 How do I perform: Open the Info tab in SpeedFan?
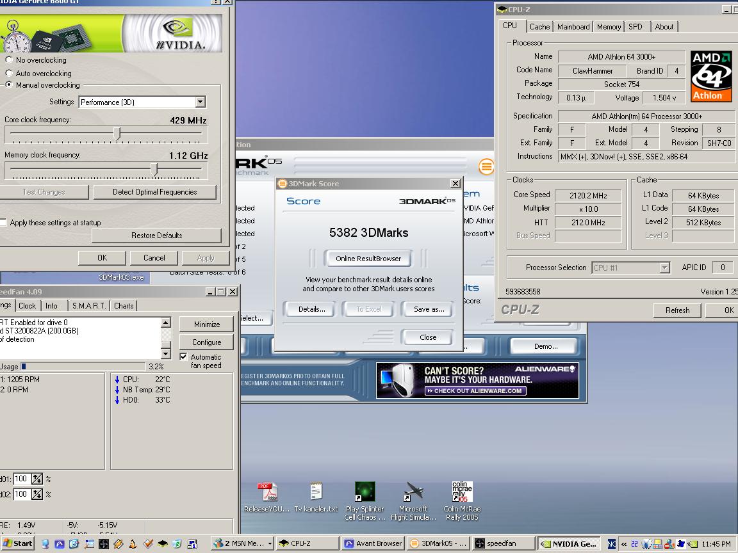coord(51,306)
